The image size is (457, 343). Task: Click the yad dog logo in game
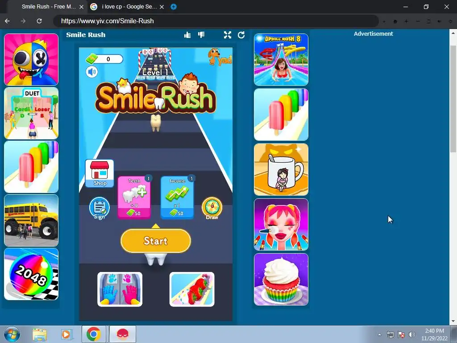(220, 57)
